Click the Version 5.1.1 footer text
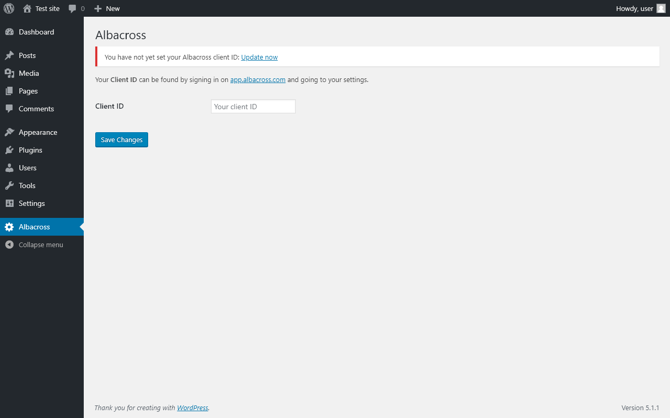 [640, 408]
